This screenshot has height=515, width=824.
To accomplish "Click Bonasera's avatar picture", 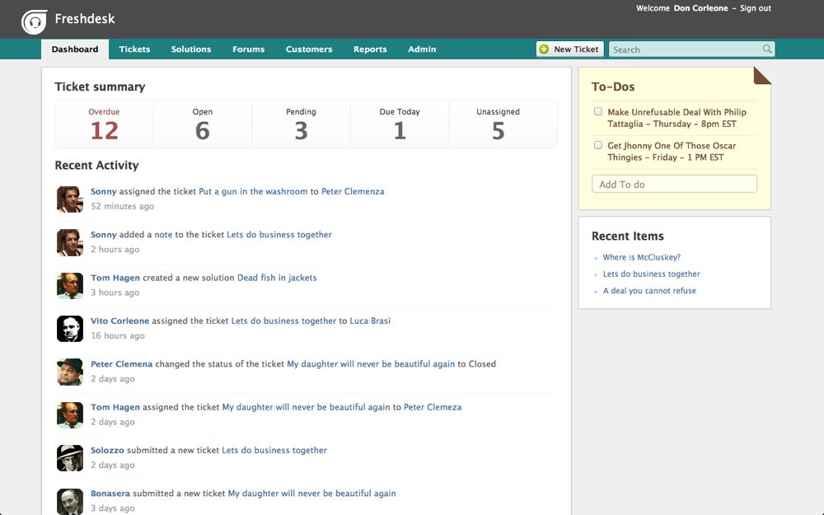I will [70, 501].
